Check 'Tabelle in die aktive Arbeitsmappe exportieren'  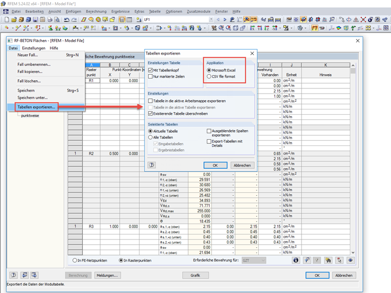pyautogui.click(x=150, y=101)
